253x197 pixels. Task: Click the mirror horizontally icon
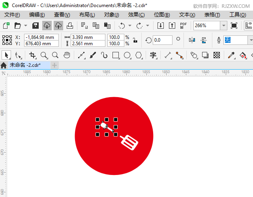[192, 40]
